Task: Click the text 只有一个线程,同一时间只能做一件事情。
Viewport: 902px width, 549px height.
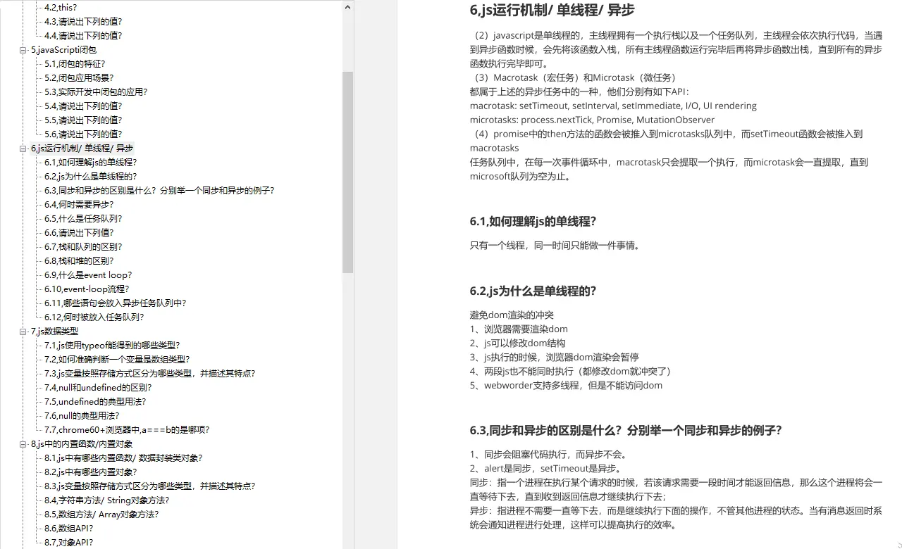Action: coord(555,246)
